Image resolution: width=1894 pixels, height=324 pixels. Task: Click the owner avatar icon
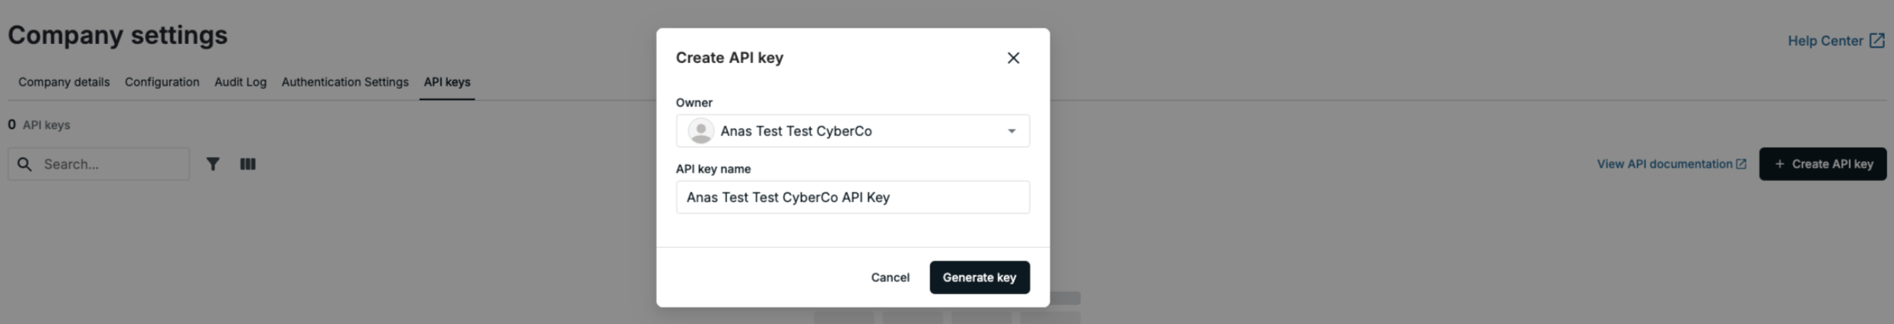point(701,131)
